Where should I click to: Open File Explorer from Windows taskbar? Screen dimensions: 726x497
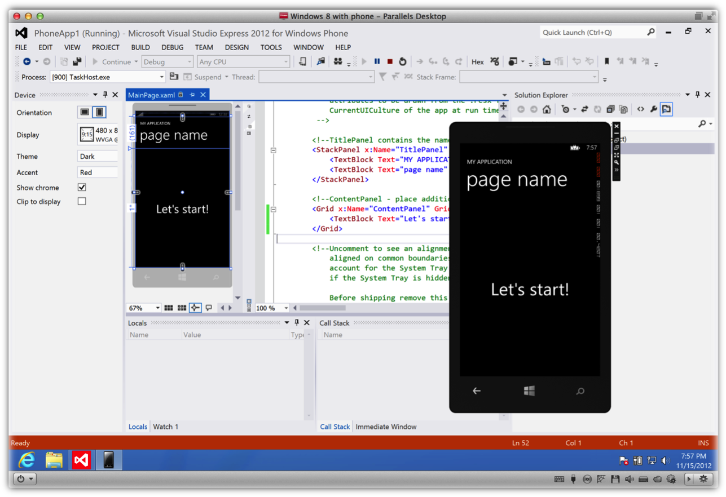[54, 460]
